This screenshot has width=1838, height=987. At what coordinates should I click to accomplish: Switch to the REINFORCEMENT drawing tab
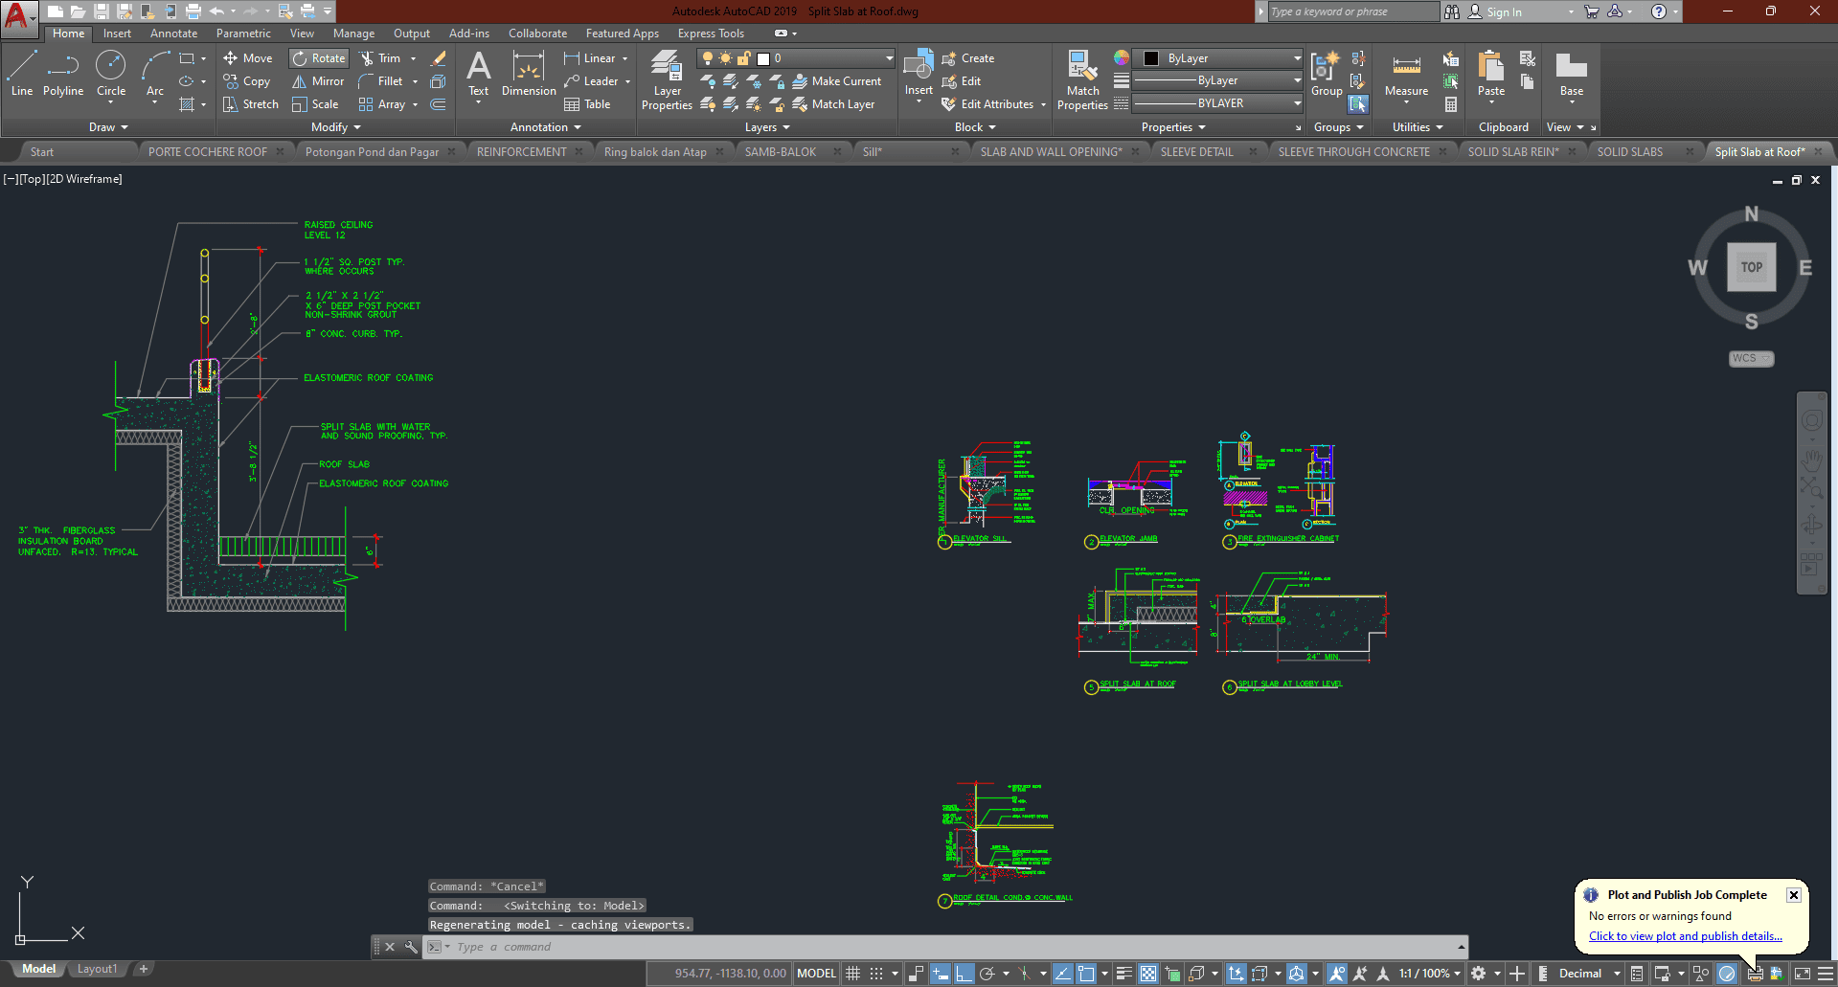[522, 152]
